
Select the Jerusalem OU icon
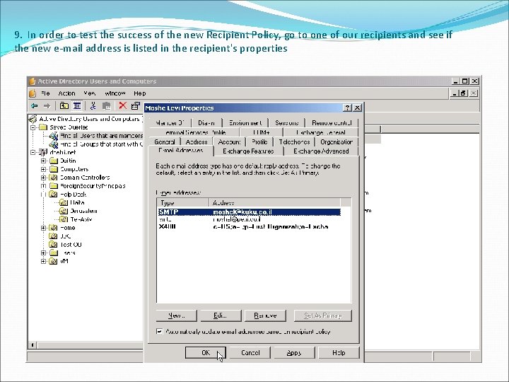point(64,211)
